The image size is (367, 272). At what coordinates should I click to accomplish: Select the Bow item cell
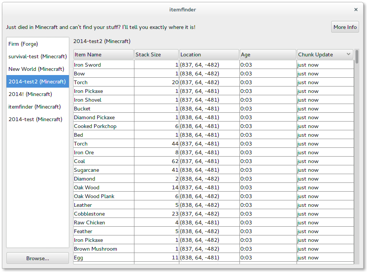tap(104, 74)
